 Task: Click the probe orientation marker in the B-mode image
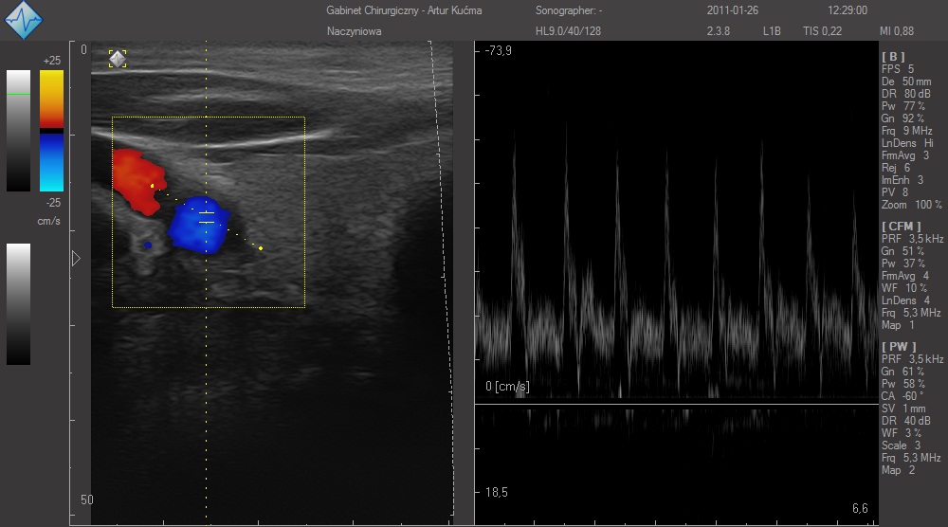(x=118, y=59)
